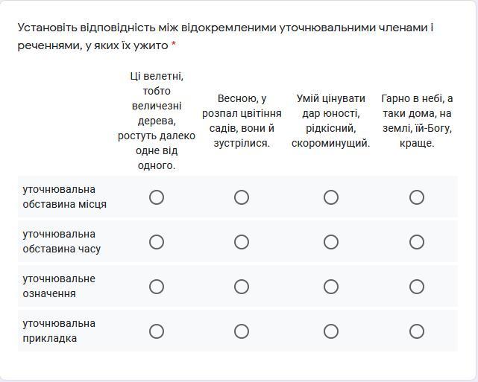Select 'обставина місця' for 'Ці велетні' sentence
This screenshot has height=382, width=478.
[157, 197]
